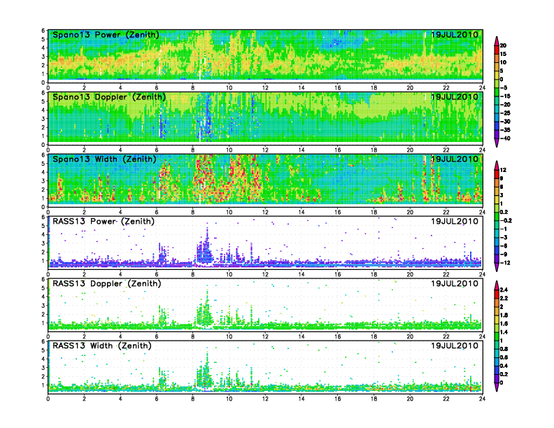Click the 2.4 label on the bottom colorbar
This screenshot has height=428, width=554.
pos(504,290)
